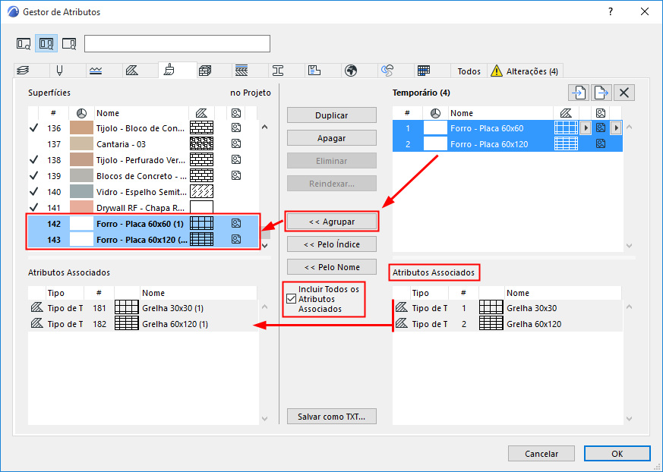Open the Operation Profiles grid tab

coord(424,71)
